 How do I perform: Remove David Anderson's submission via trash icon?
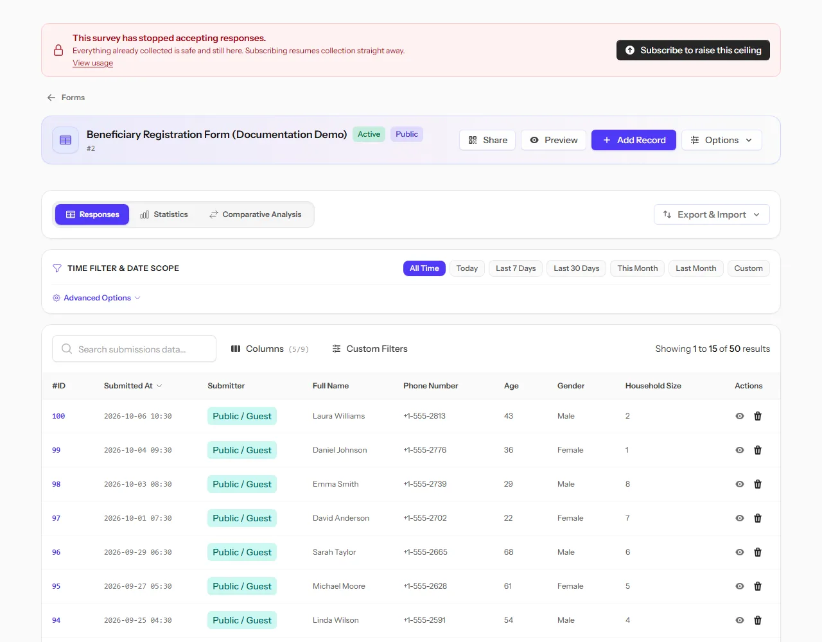coord(758,518)
